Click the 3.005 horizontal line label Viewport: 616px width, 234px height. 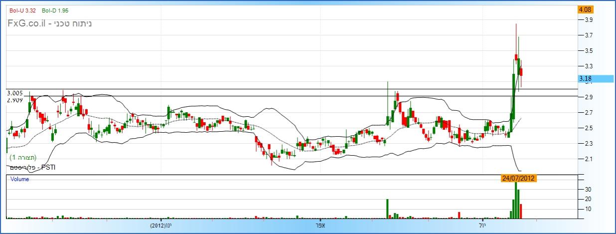coord(15,93)
